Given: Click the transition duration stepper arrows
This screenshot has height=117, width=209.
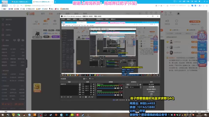Looking at the screenshot, I should click(141, 87).
